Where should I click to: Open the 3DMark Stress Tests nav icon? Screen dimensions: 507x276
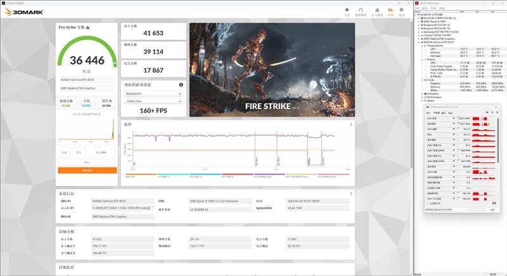pyautogui.click(x=377, y=10)
